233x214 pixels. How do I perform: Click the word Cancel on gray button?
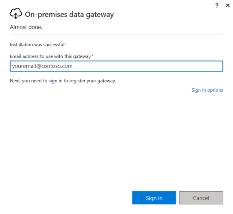pyautogui.click(x=201, y=198)
